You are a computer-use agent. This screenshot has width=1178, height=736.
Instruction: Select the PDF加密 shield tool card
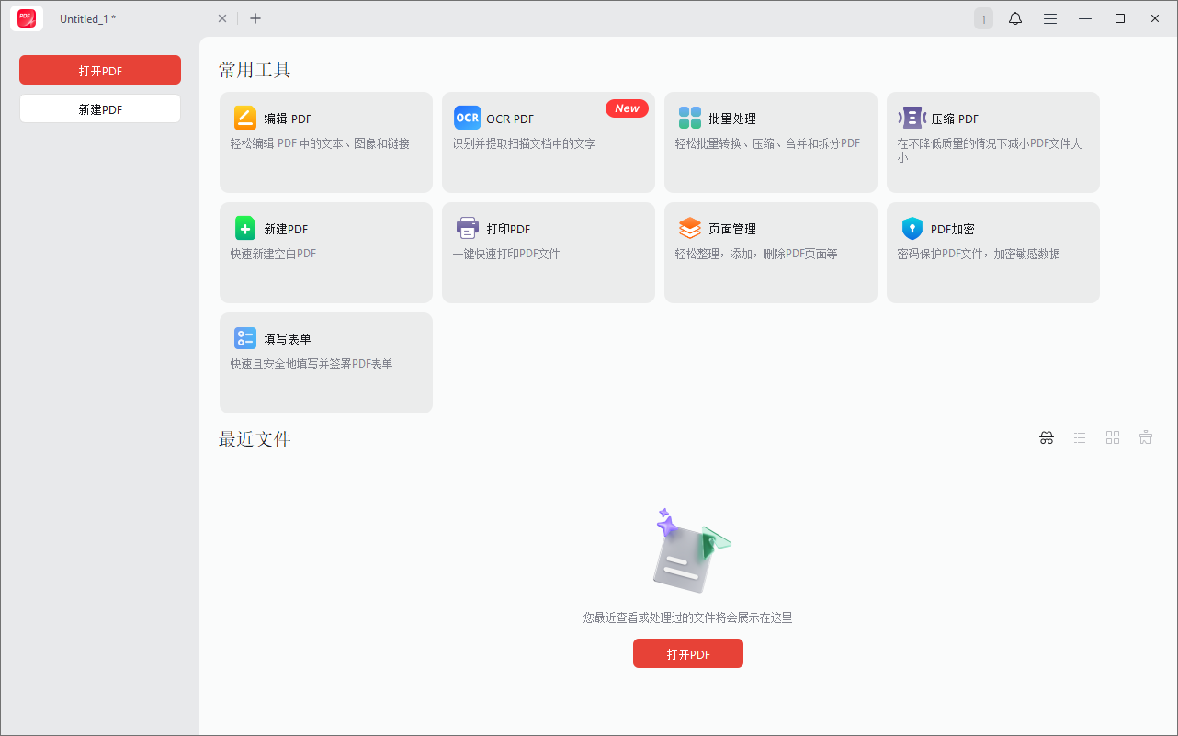pos(993,253)
